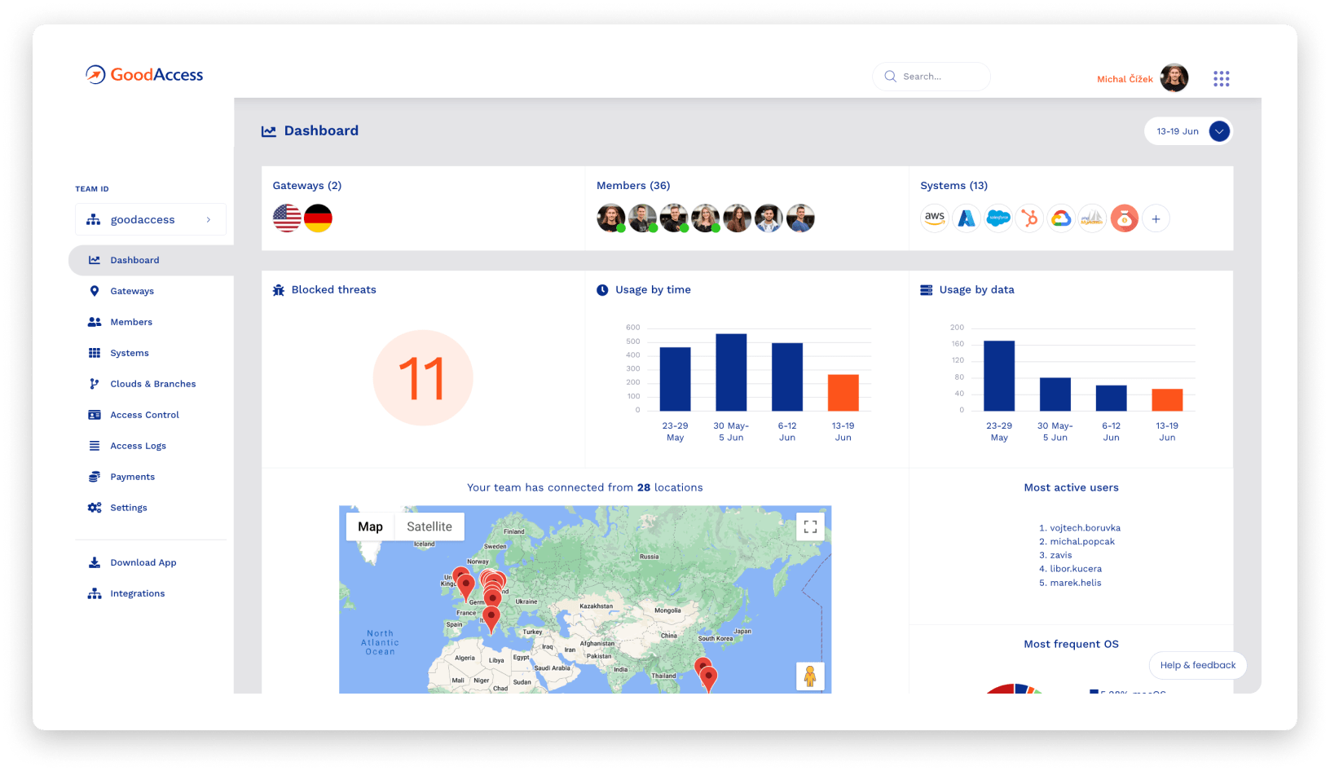Open the apps grid menu icon
The image size is (1330, 771).
[x=1221, y=78]
